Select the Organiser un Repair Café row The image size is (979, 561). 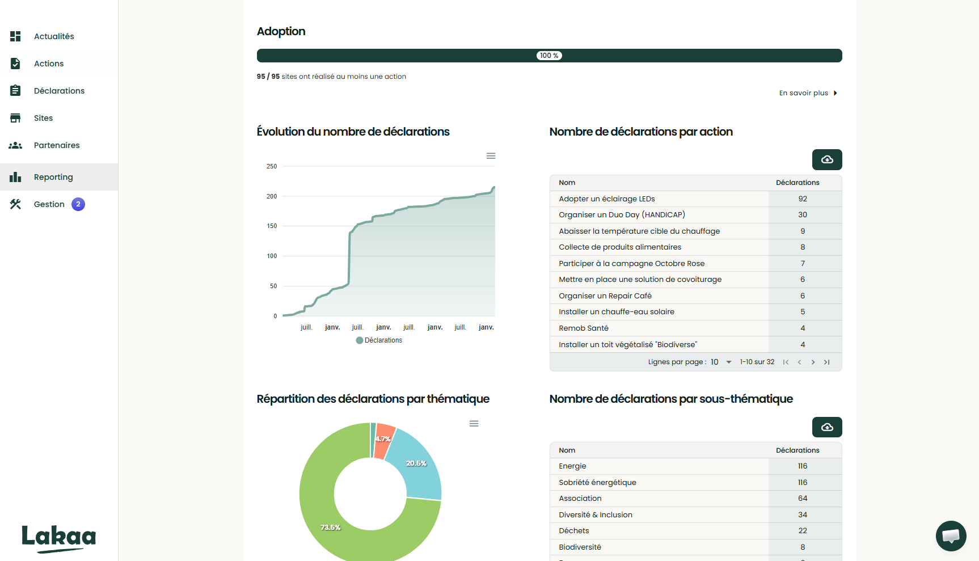tap(695, 296)
